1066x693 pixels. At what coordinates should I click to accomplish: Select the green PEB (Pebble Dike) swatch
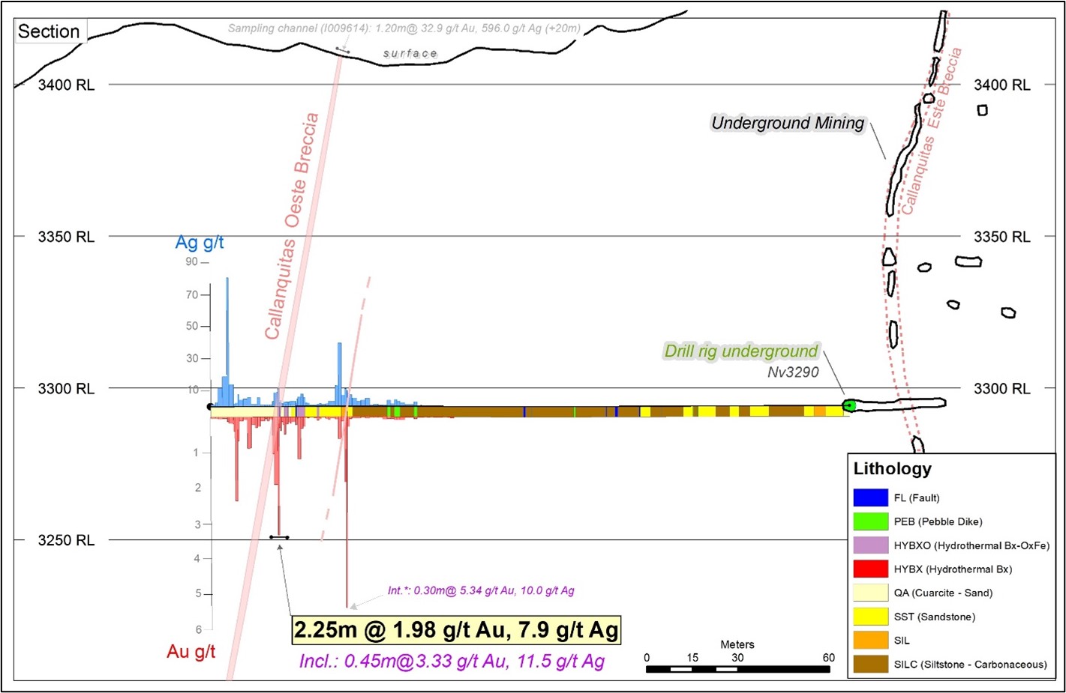click(x=870, y=521)
